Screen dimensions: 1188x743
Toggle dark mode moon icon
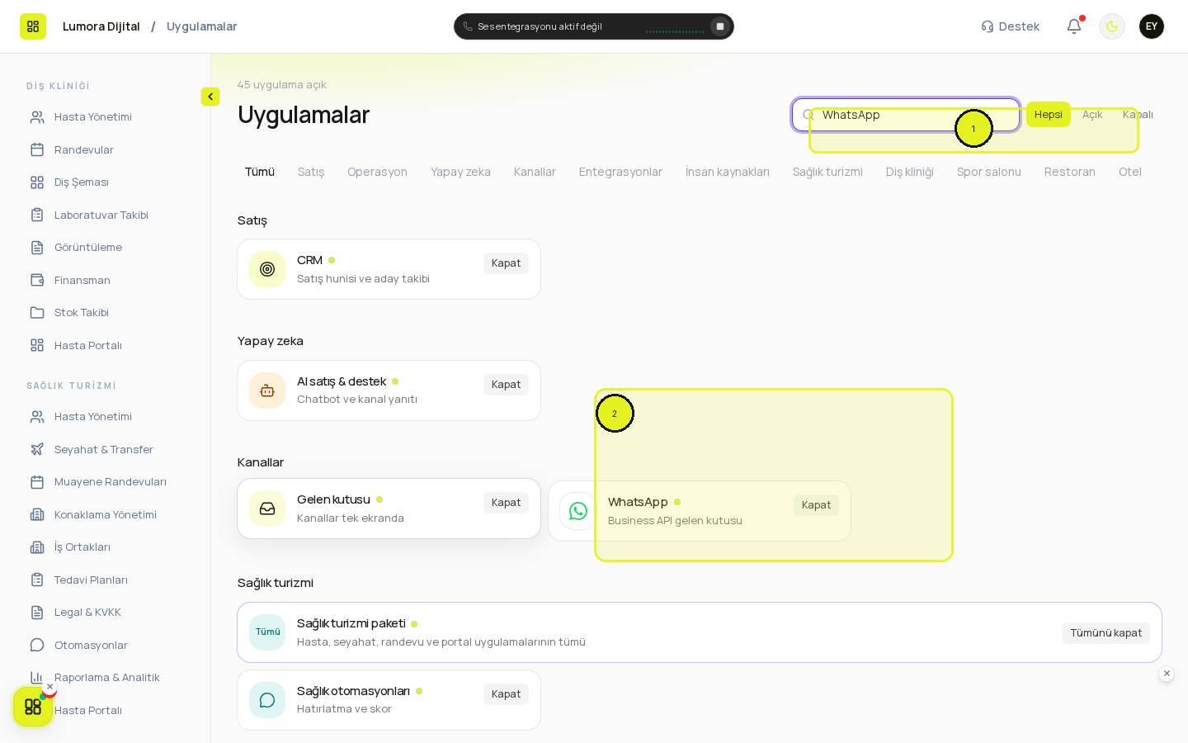click(1112, 26)
